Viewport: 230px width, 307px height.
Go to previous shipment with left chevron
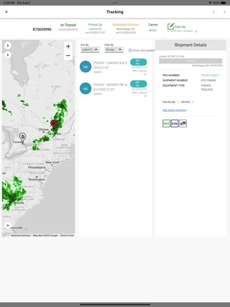tap(214, 12)
